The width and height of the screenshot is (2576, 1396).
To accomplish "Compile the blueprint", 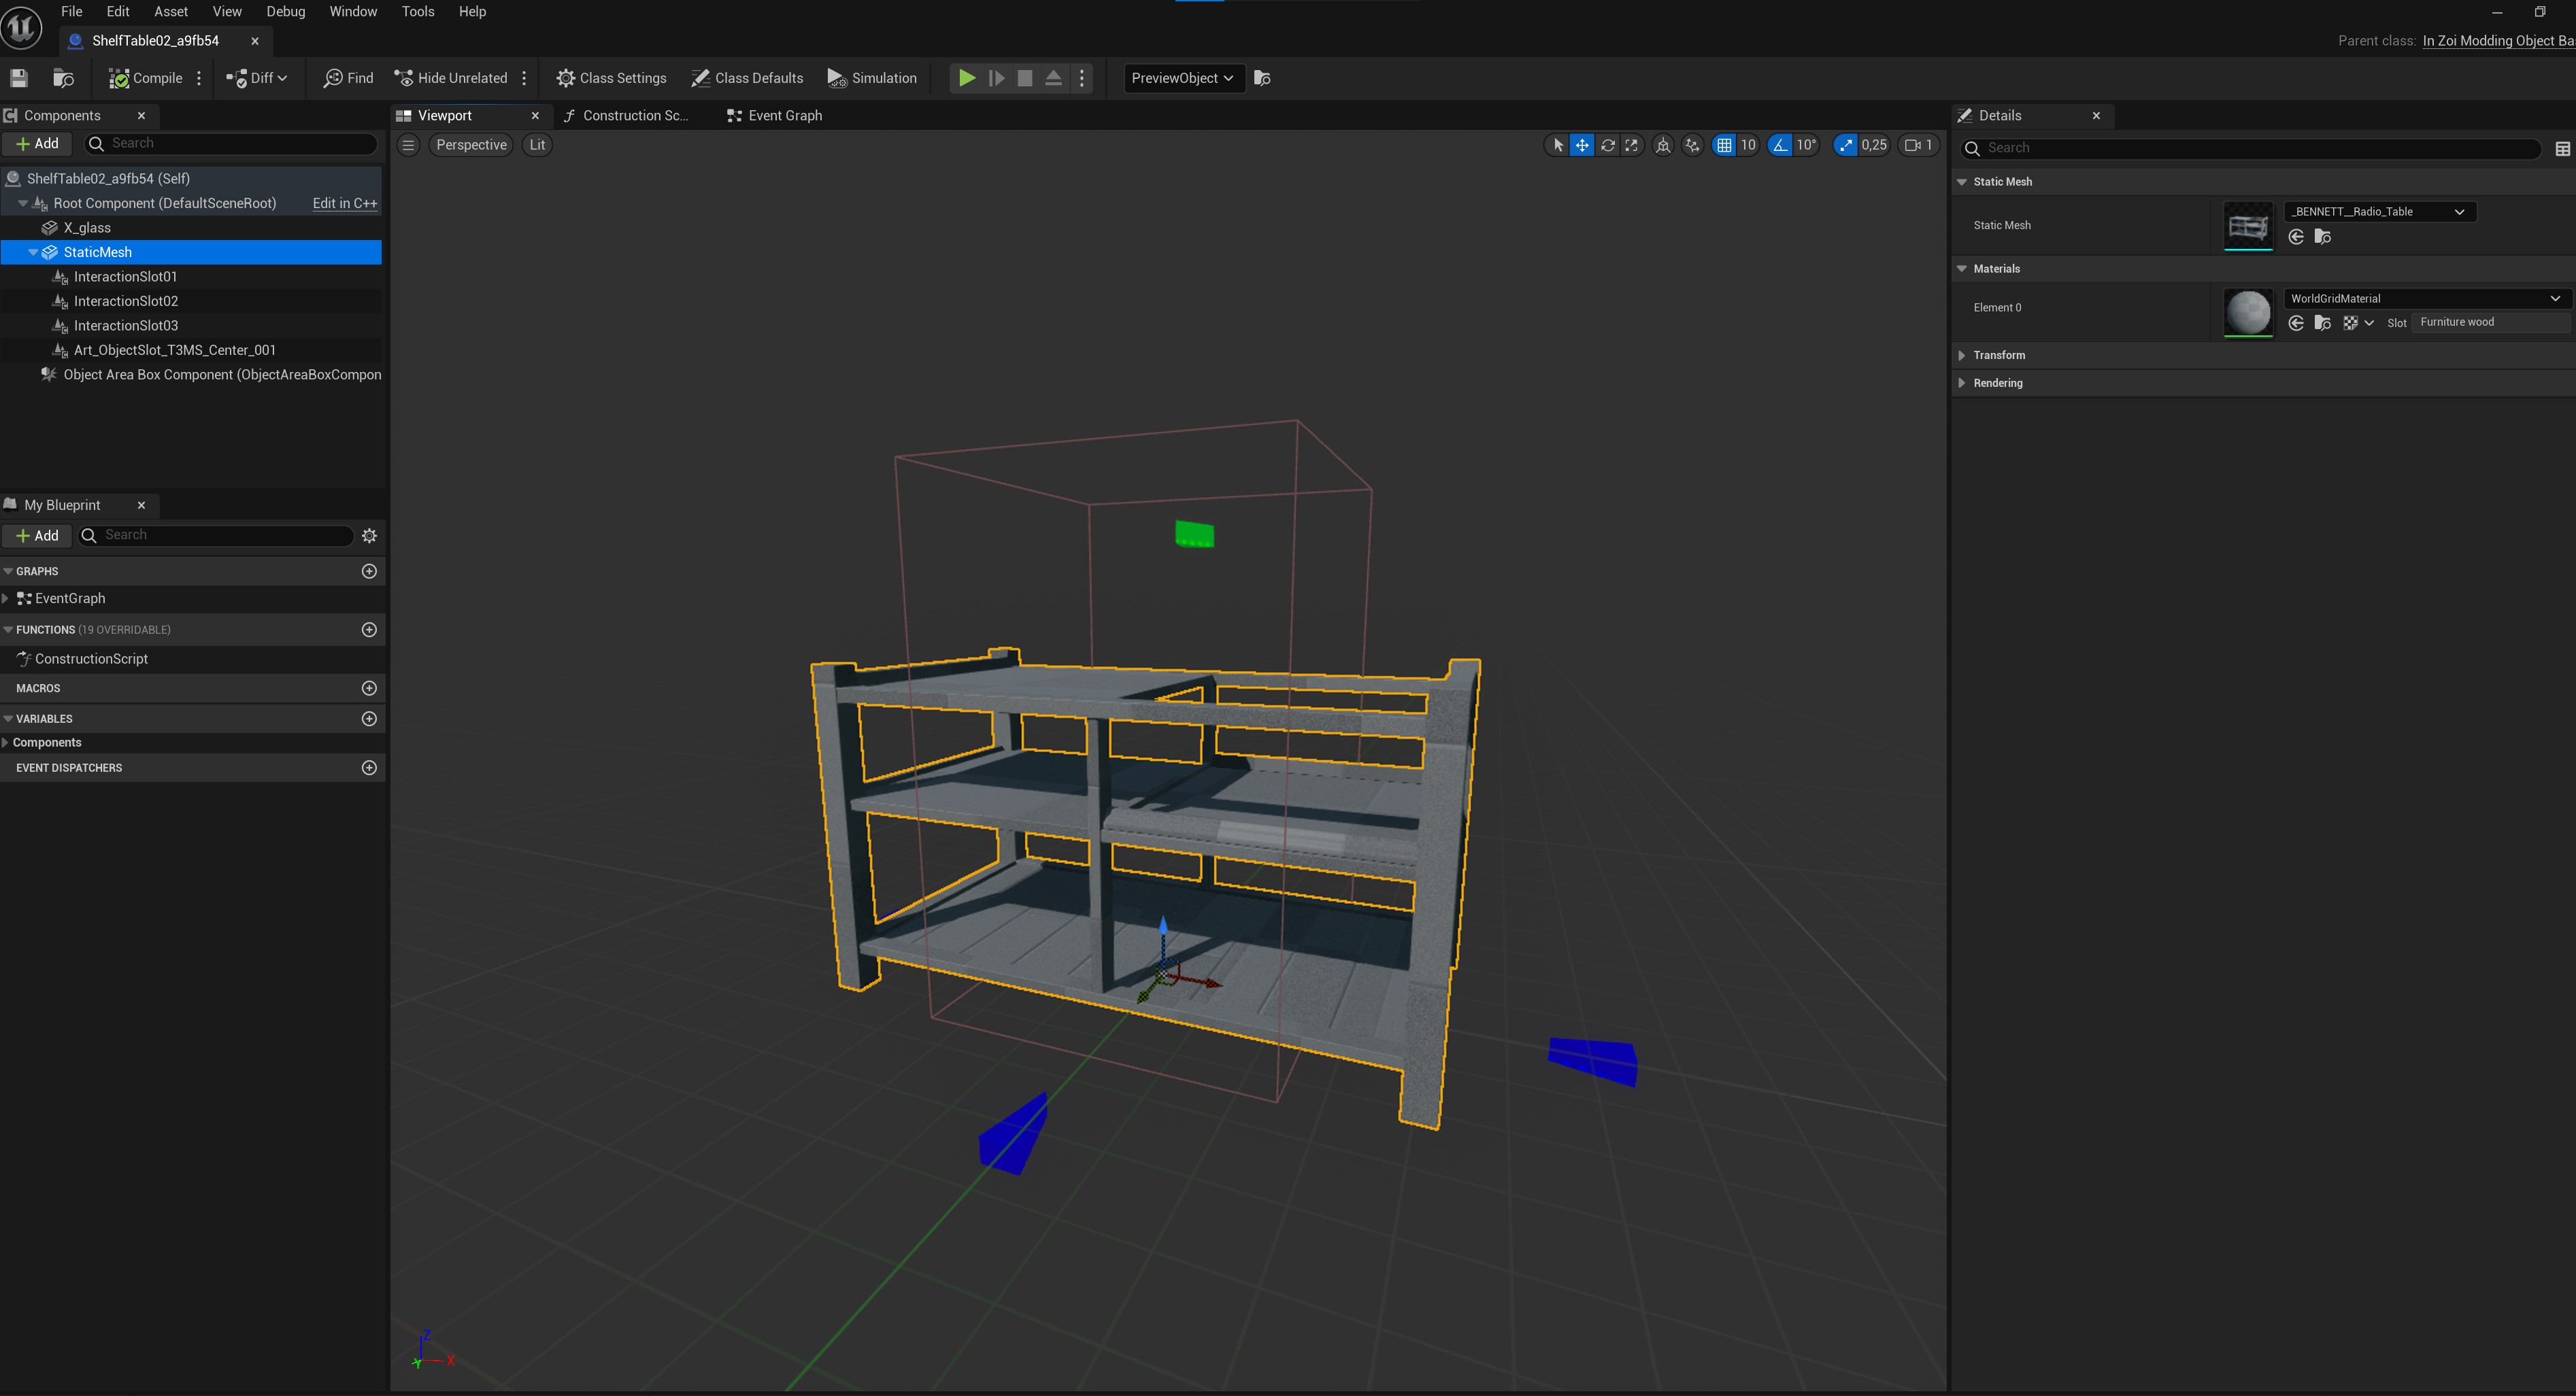I will (146, 78).
